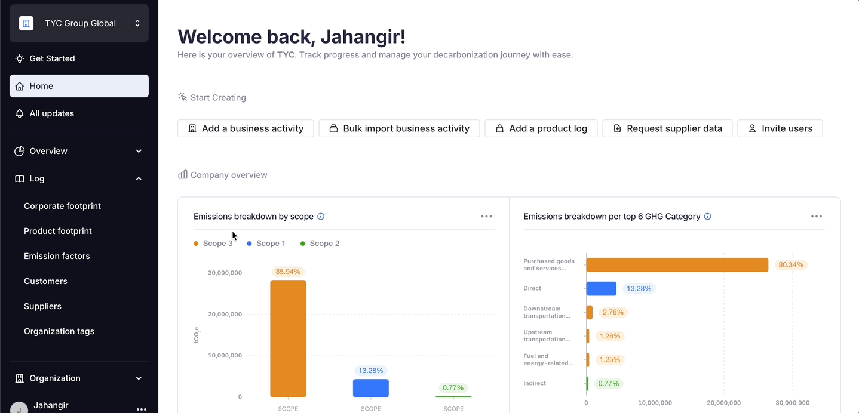Open user options next to Jahangir
This screenshot has height=413, width=859.
[142, 409]
